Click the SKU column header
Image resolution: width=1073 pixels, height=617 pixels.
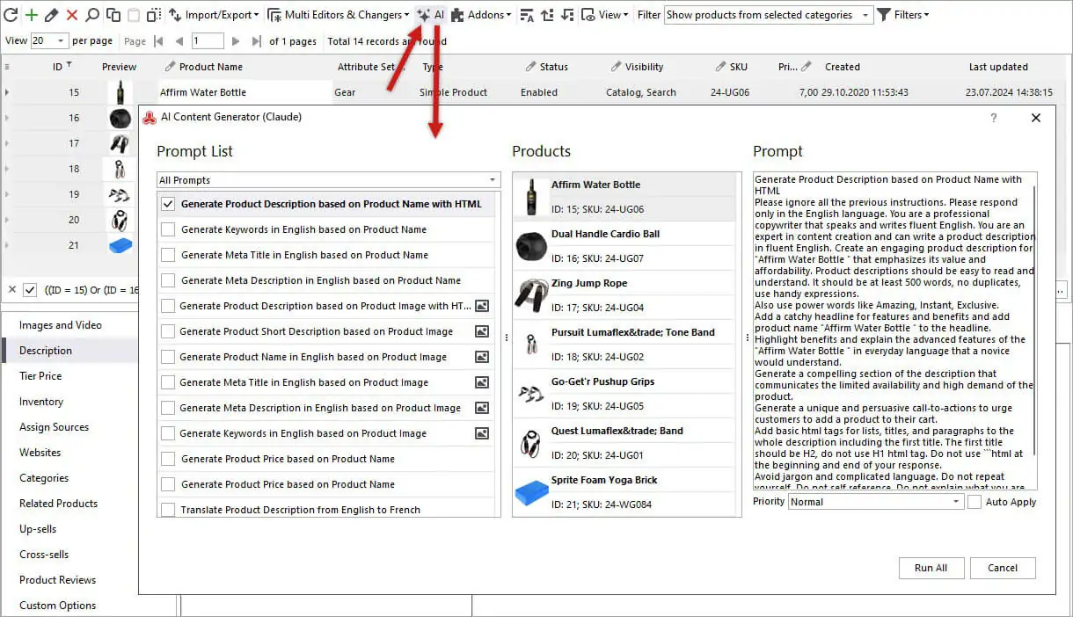(x=739, y=67)
